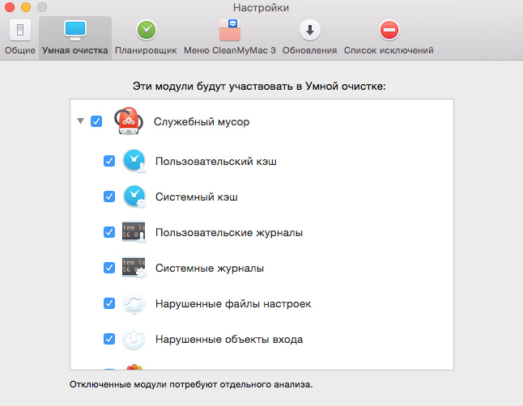Disable the Пользовательские журналы checkbox
The image size is (523, 406).
click(x=109, y=232)
